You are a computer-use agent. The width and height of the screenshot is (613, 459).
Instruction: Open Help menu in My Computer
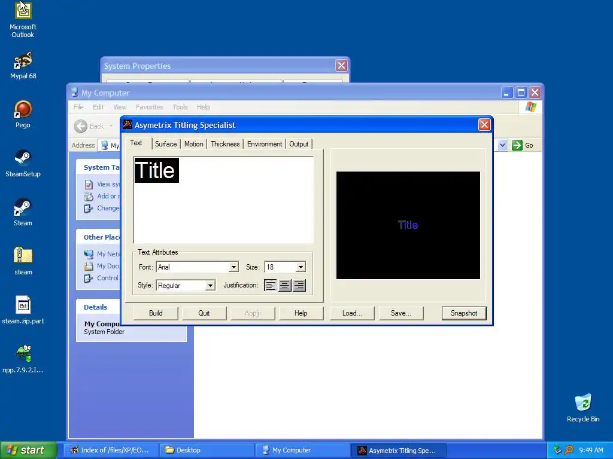tap(204, 107)
